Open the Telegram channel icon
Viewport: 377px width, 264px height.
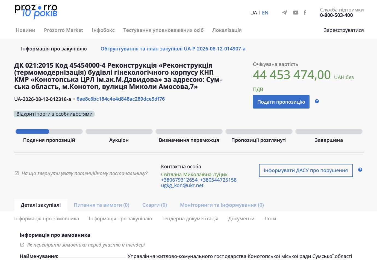[284, 13]
